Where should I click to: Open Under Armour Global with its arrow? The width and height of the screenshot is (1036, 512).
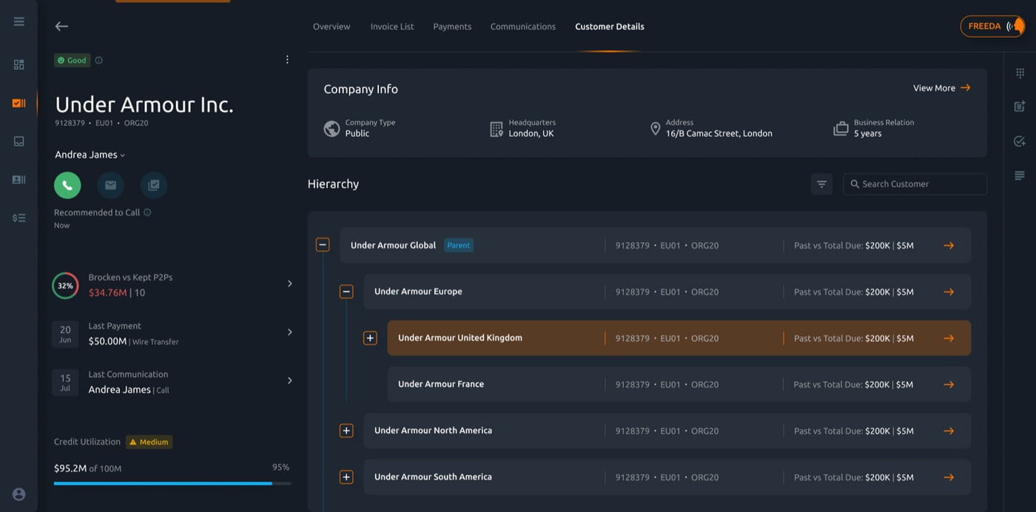949,246
